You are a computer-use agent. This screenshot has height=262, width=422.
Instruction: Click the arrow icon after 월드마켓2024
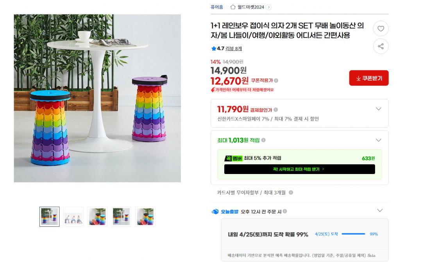tap(268, 7)
